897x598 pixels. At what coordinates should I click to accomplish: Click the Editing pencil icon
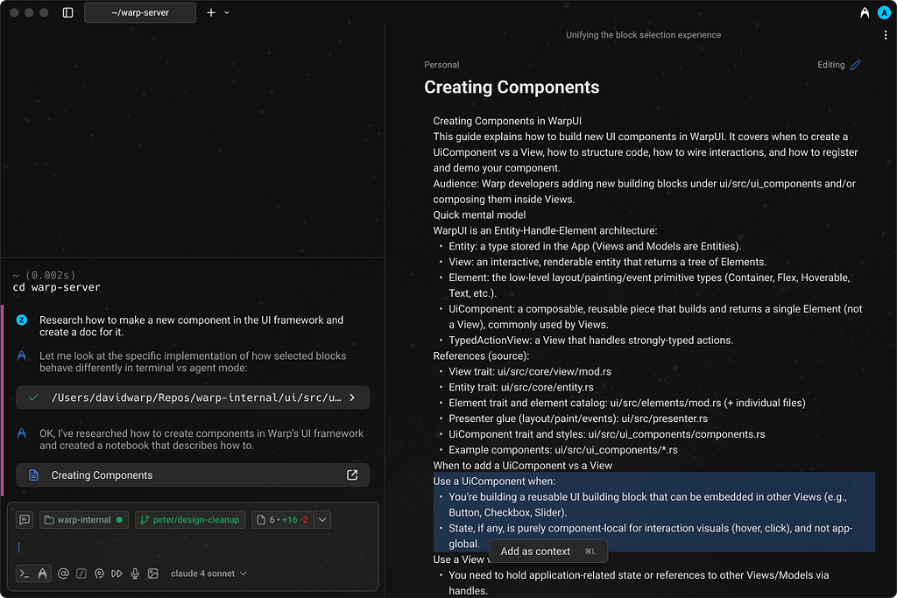click(855, 65)
